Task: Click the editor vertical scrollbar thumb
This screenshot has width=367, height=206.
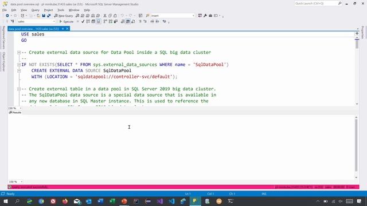Action: 357,43
